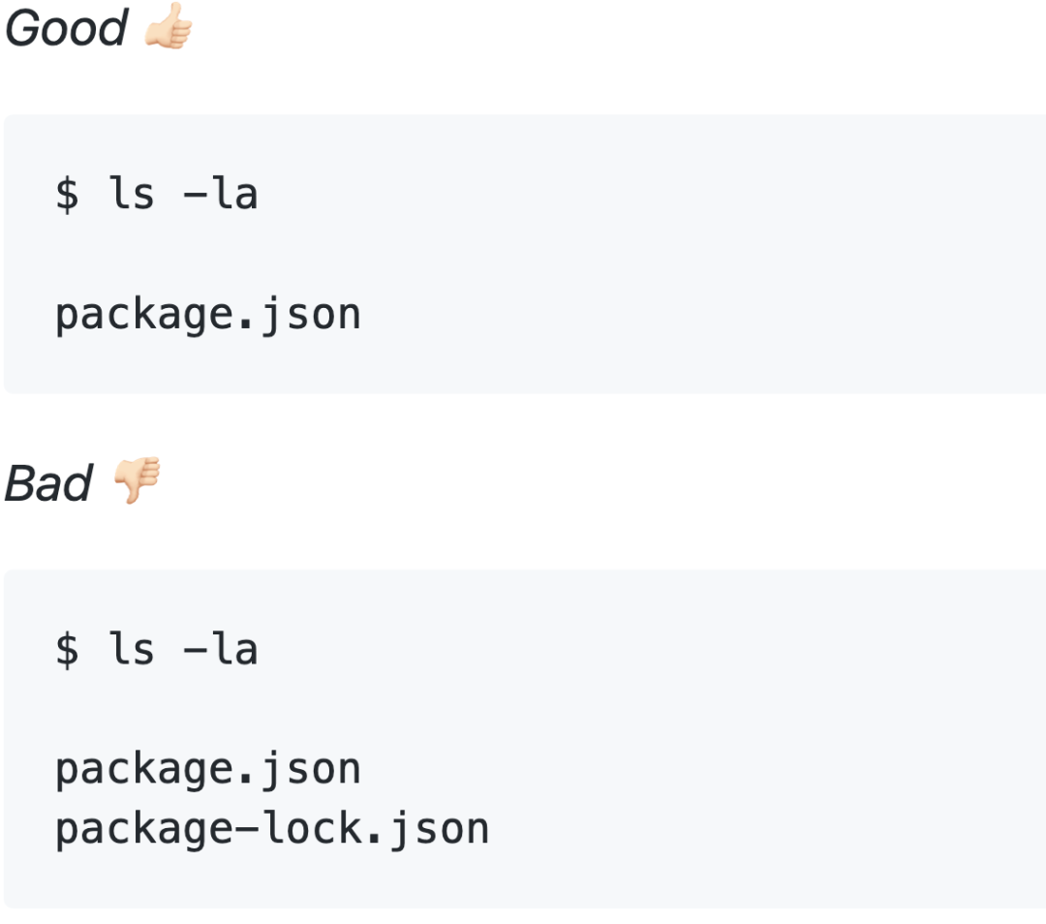The height and width of the screenshot is (924, 1046).
Task: Click the json extension in Bad block's package.json
Action: [x=310, y=771]
